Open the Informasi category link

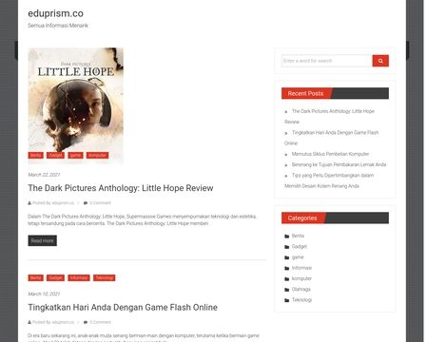pos(302,268)
